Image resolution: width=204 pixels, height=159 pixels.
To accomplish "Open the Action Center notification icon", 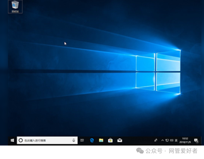I will pos(196,141).
